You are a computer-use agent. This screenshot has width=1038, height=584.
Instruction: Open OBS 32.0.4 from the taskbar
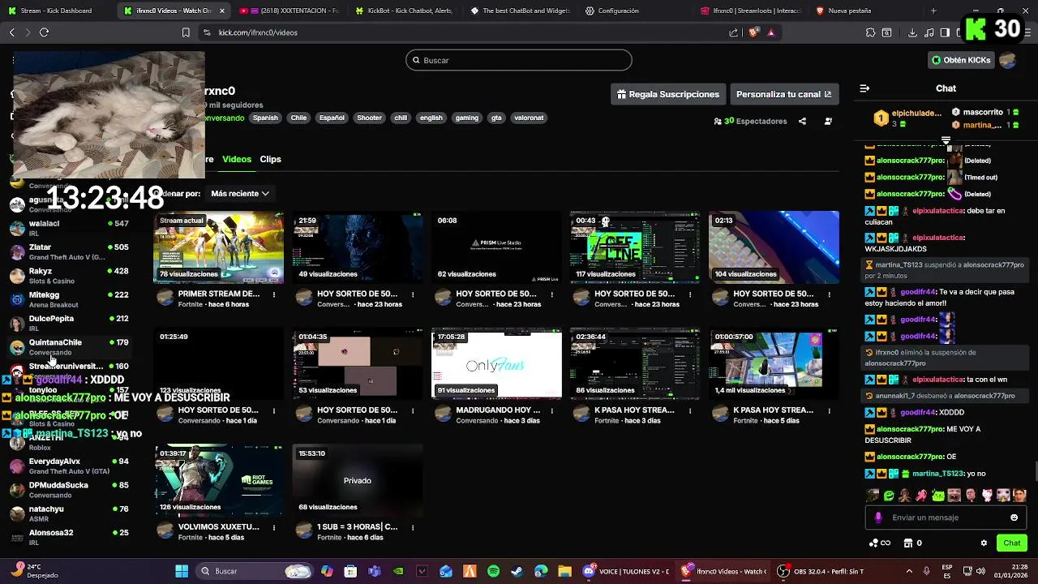tap(820, 571)
